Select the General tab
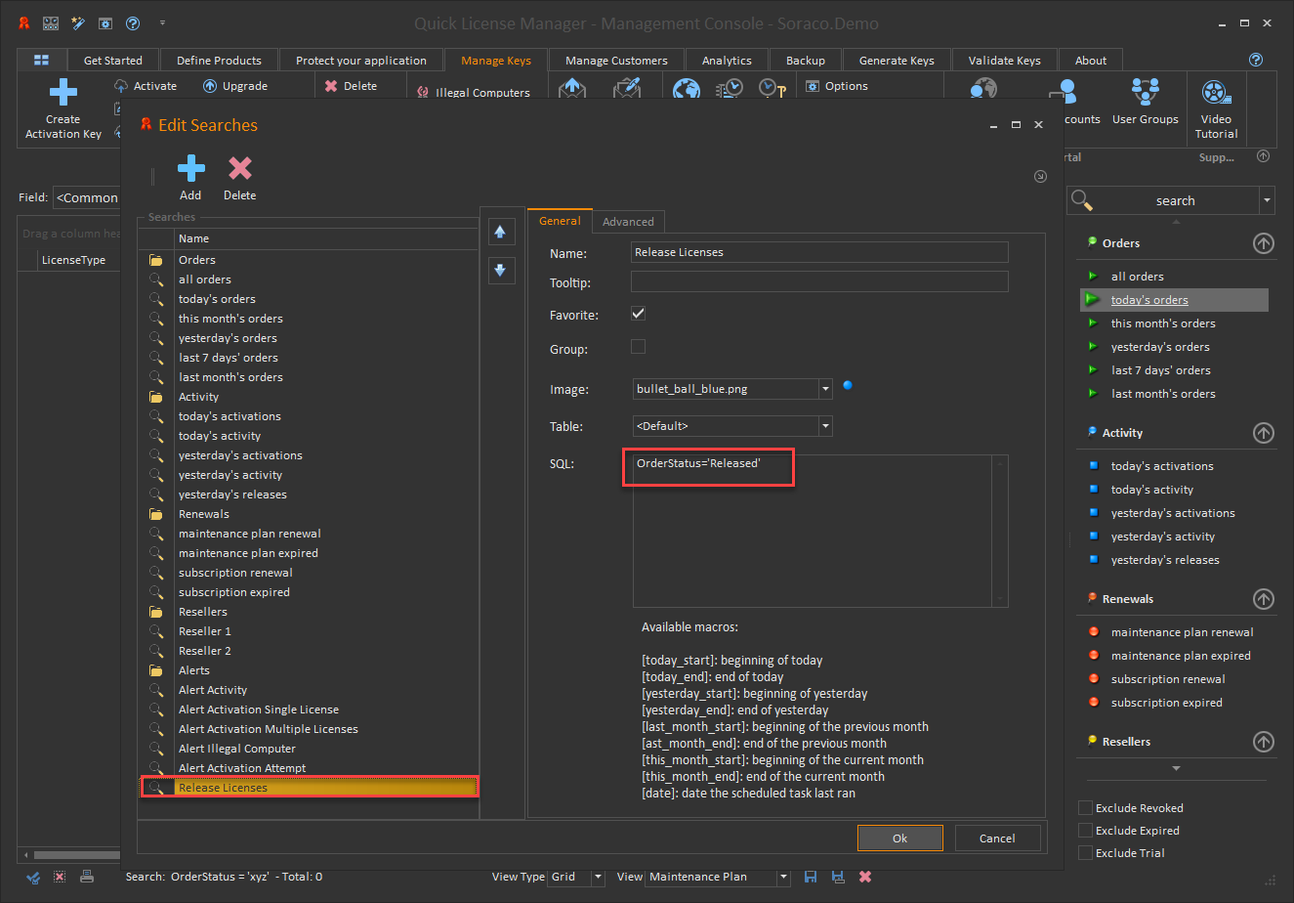 pos(560,221)
